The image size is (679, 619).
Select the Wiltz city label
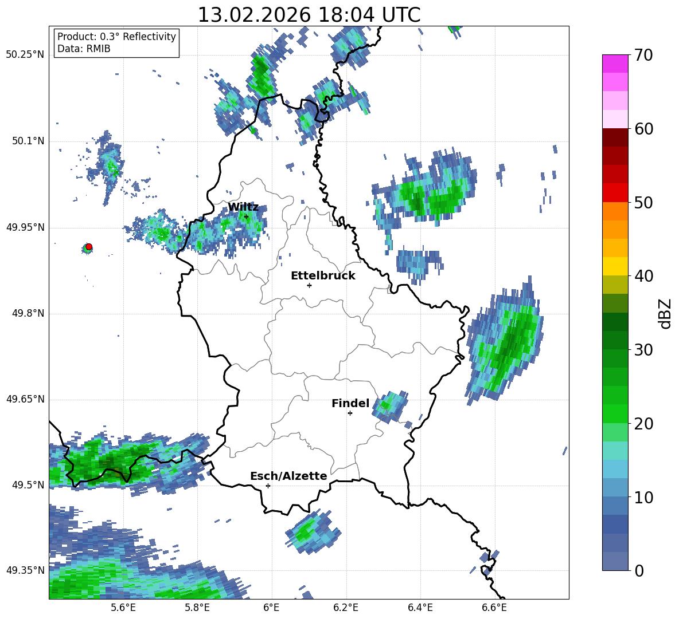pyautogui.click(x=243, y=207)
